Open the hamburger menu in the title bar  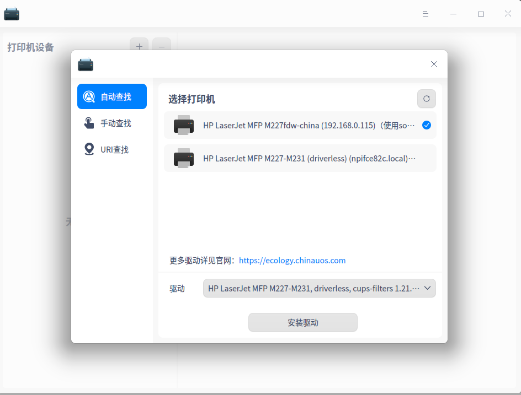(426, 13)
